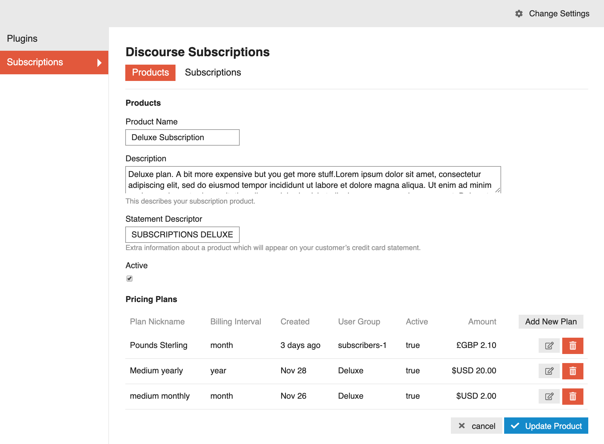Focus the Product Name field

coord(182,137)
